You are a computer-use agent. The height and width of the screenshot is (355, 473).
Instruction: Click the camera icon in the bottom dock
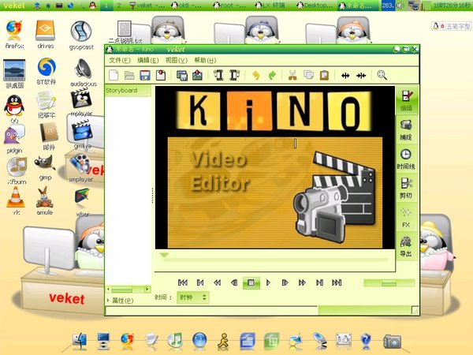coord(392,342)
